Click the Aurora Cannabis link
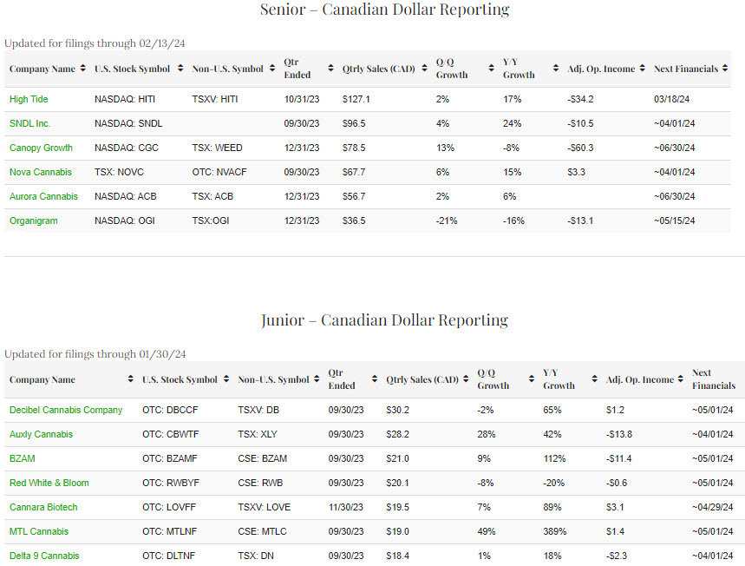Image resolution: width=745 pixels, height=566 pixels. tap(43, 196)
